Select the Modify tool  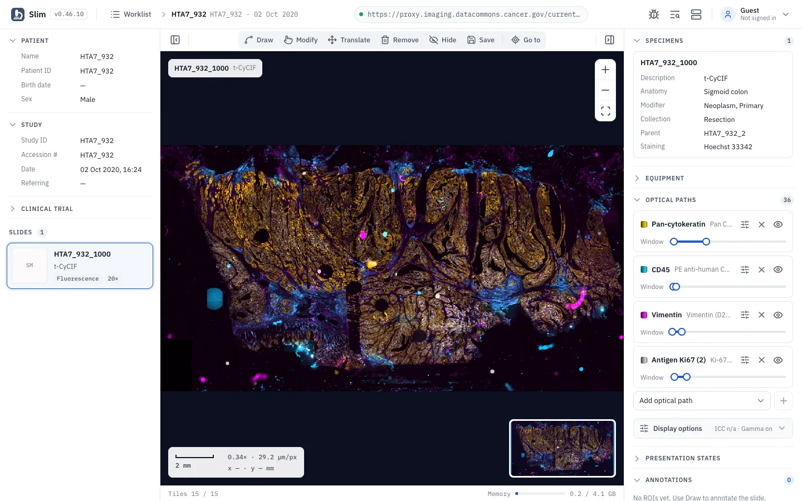pos(301,40)
